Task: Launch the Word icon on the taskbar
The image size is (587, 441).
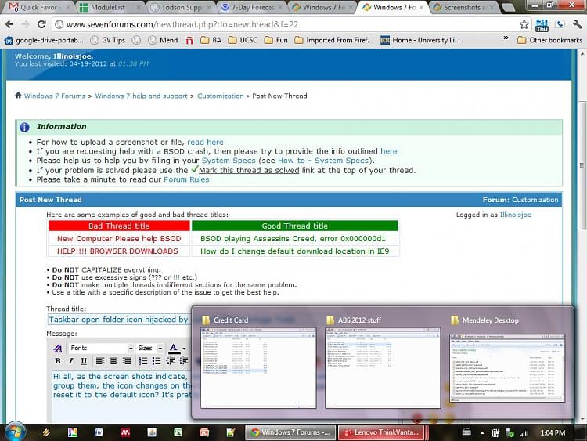Action: 99,432
